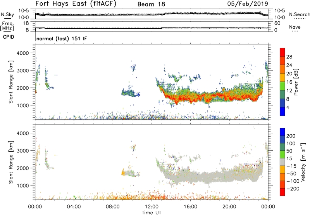The width and height of the screenshot is (310, 215).
Task: Click the '08:00' time tick label
Action: click(x=113, y=207)
